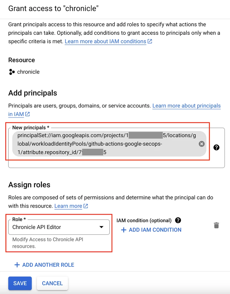
Task: Remove the principalSet chip with X icon
Action: point(201,144)
